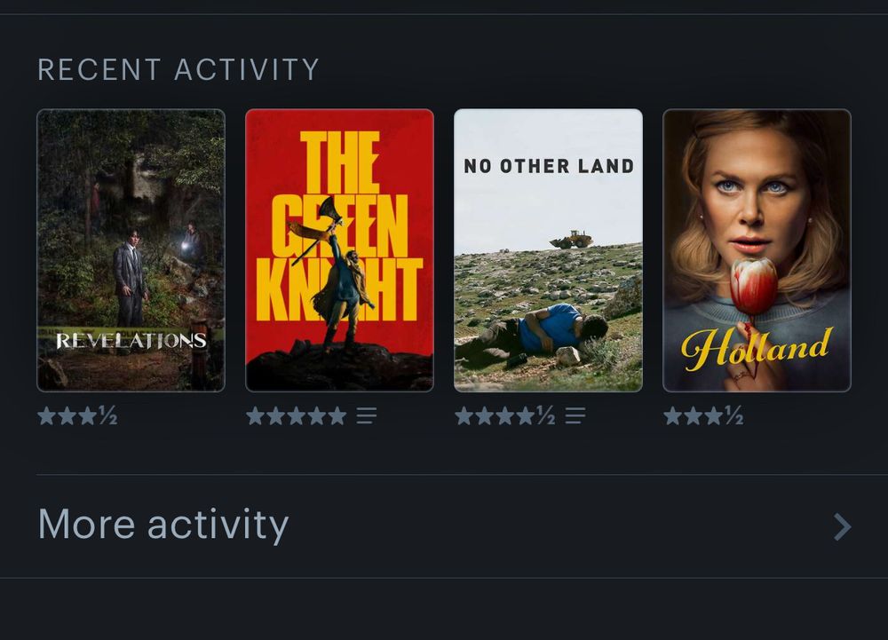Image resolution: width=888 pixels, height=640 pixels.
Task: Open the More activity link
Action: coord(163,525)
